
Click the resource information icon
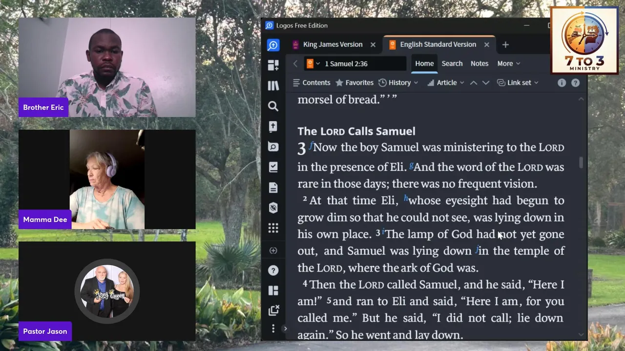562,83
